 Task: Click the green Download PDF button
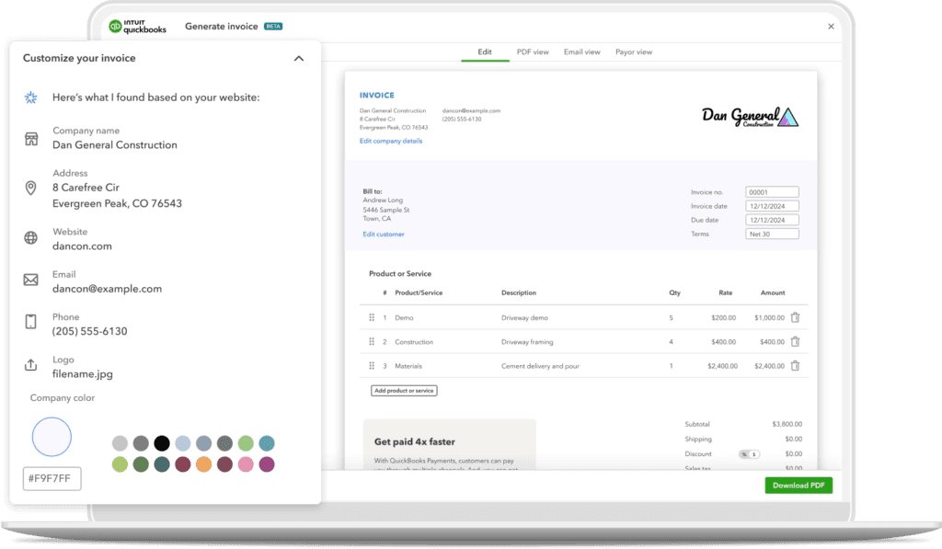(x=798, y=486)
